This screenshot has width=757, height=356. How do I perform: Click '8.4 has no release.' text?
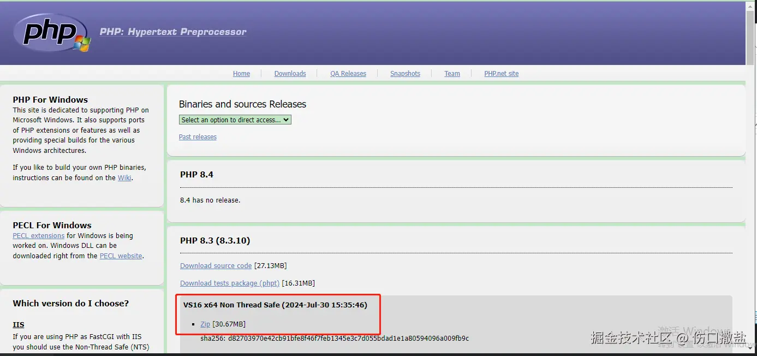pos(210,200)
